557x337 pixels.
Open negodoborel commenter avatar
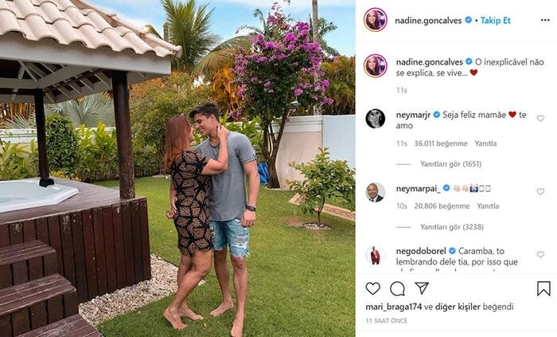[x=375, y=255]
